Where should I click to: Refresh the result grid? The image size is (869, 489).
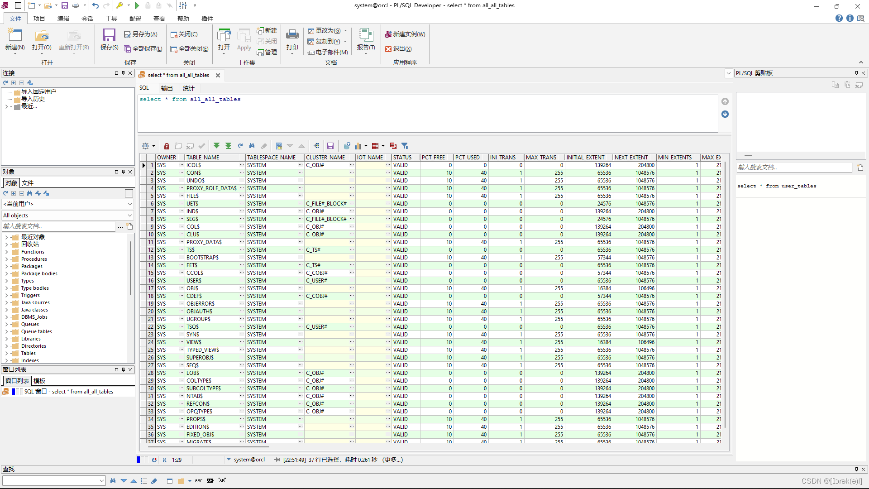coord(240,146)
